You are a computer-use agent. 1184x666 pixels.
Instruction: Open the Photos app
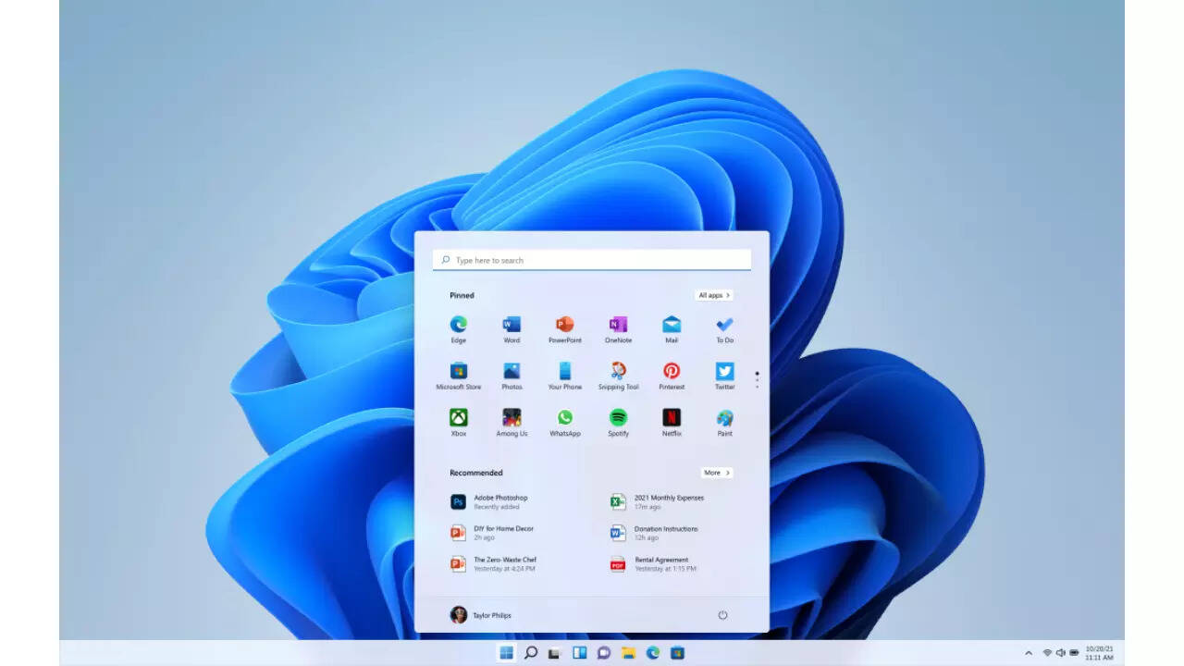click(x=512, y=372)
